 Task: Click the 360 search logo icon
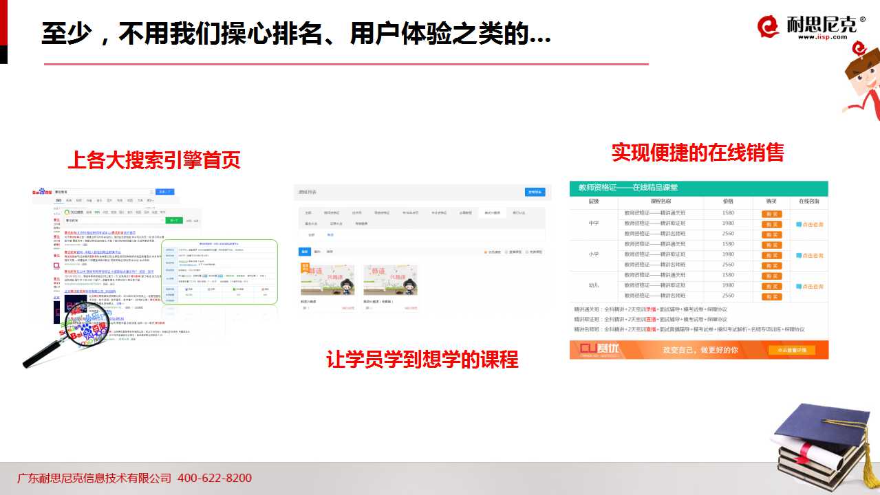[67, 212]
